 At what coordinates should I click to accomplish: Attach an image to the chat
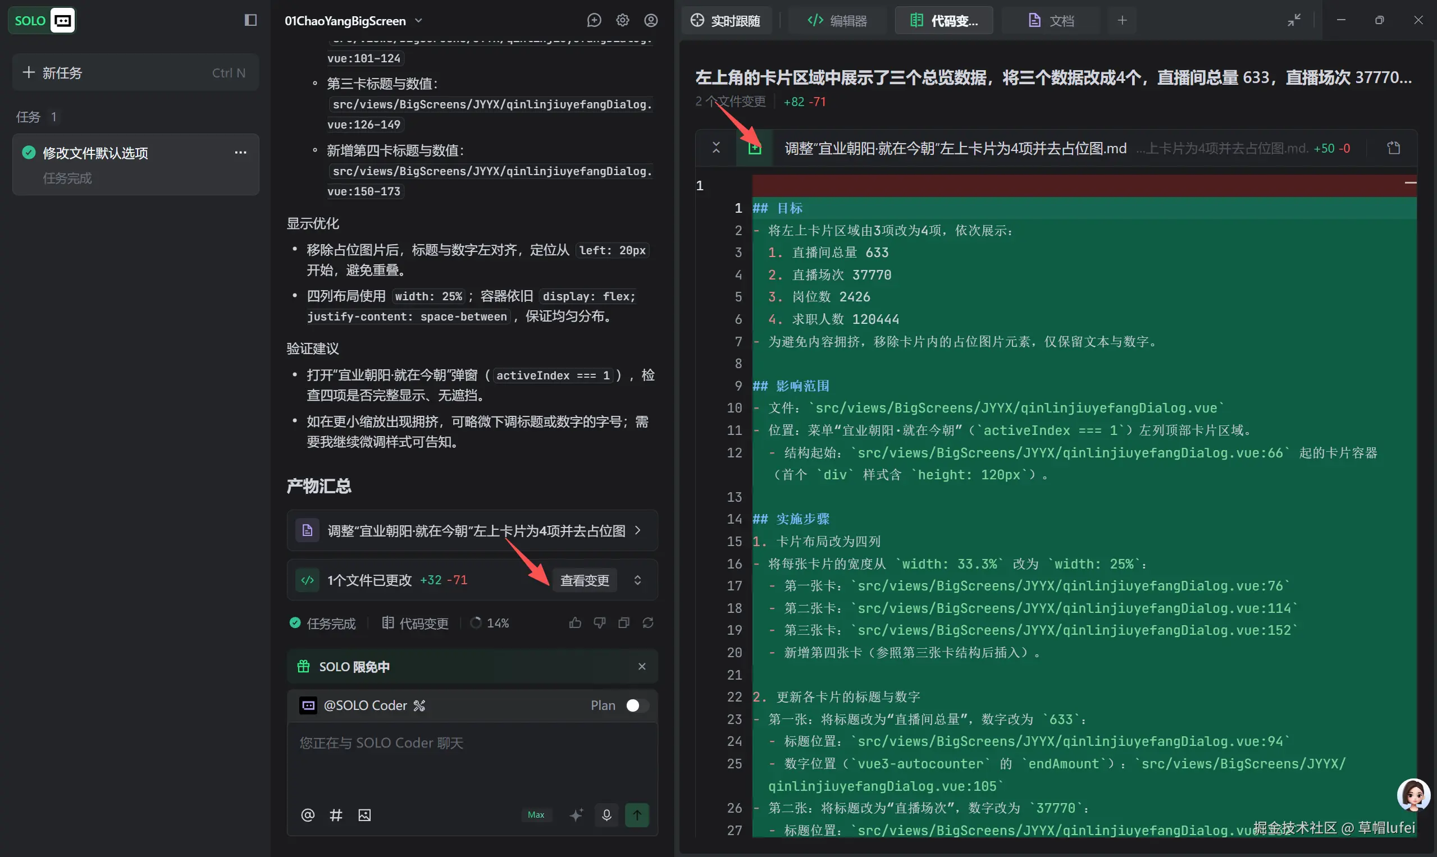(x=364, y=815)
